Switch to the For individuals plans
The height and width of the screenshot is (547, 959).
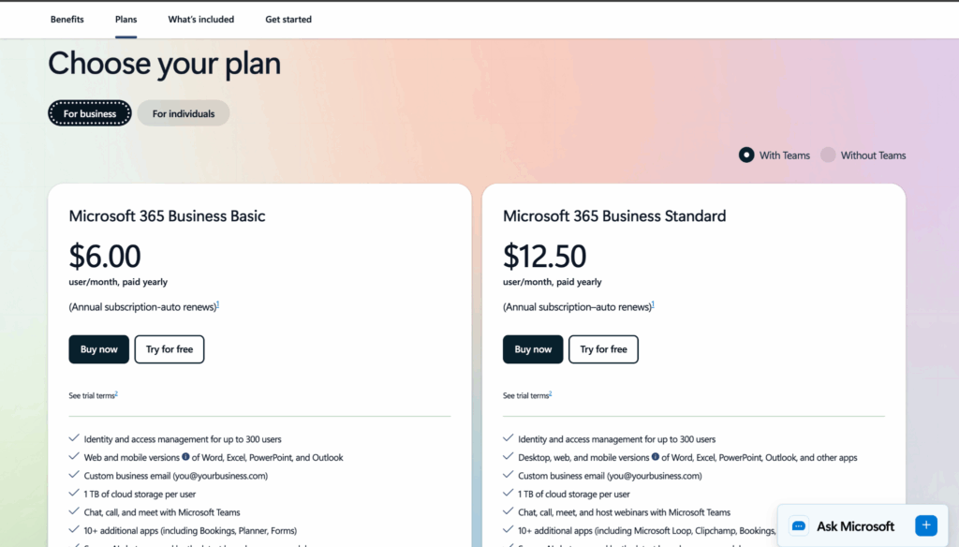(184, 113)
